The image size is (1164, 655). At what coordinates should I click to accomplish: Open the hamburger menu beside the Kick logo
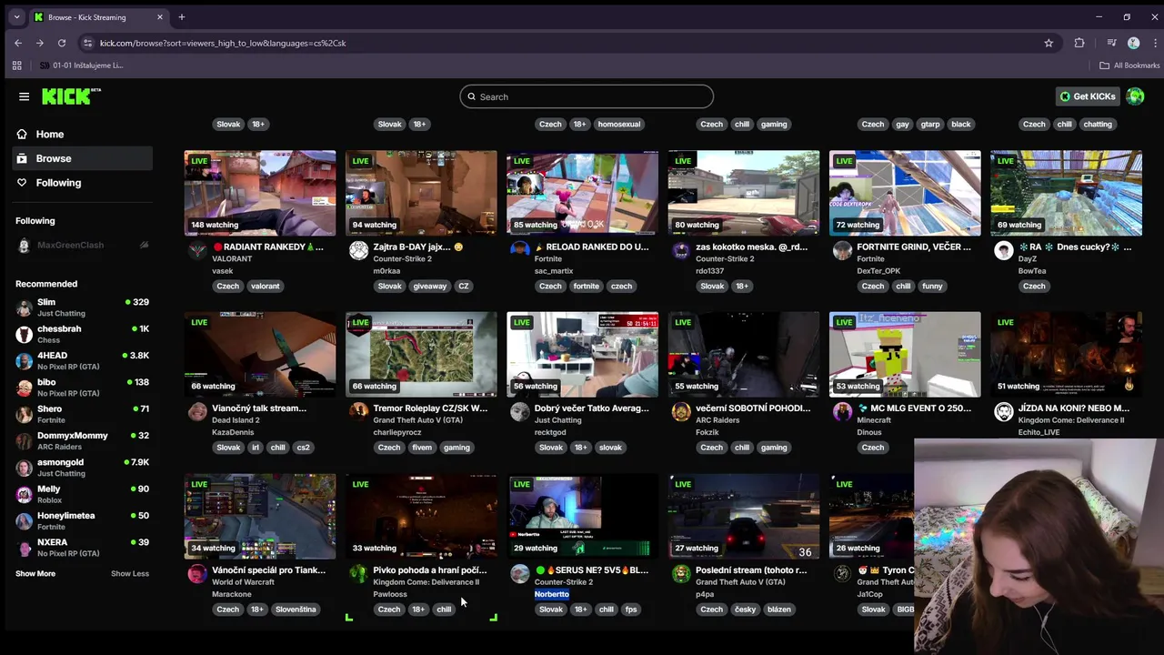[x=24, y=96]
